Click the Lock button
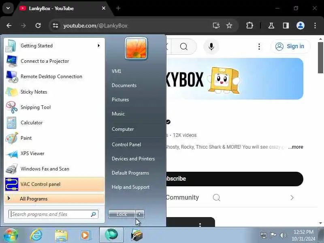 pos(122,214)
